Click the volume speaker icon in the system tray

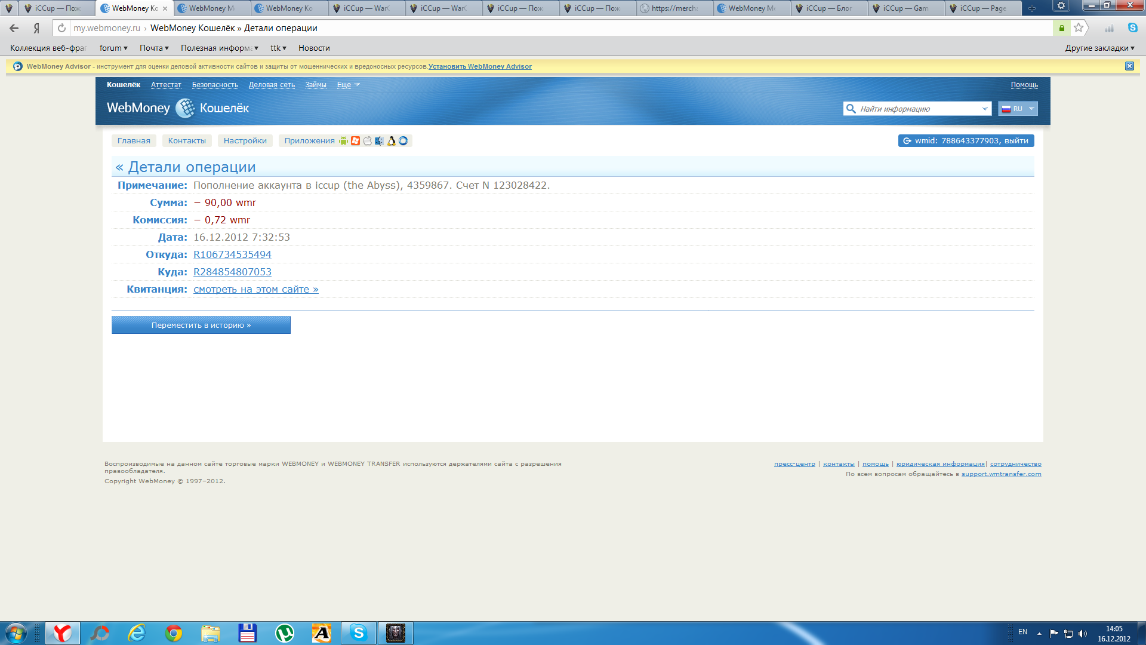click(x=1083, y=634)
